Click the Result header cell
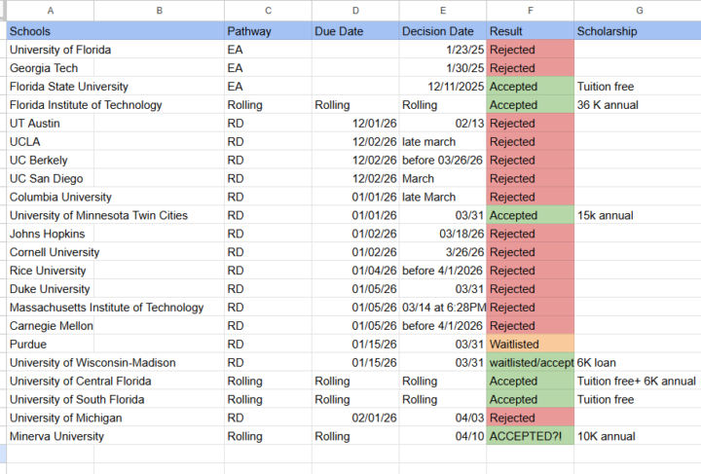The width and height of the screenshot is (701, 474). pyautogui.click(x=531, y=31)
